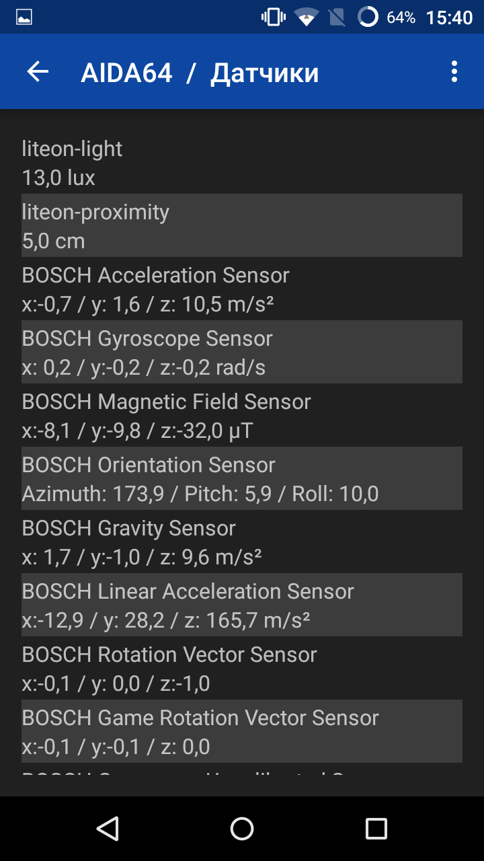
Task: Select BOSCH Game Rotation Vector Sensor row
Action: pos(242,731)
